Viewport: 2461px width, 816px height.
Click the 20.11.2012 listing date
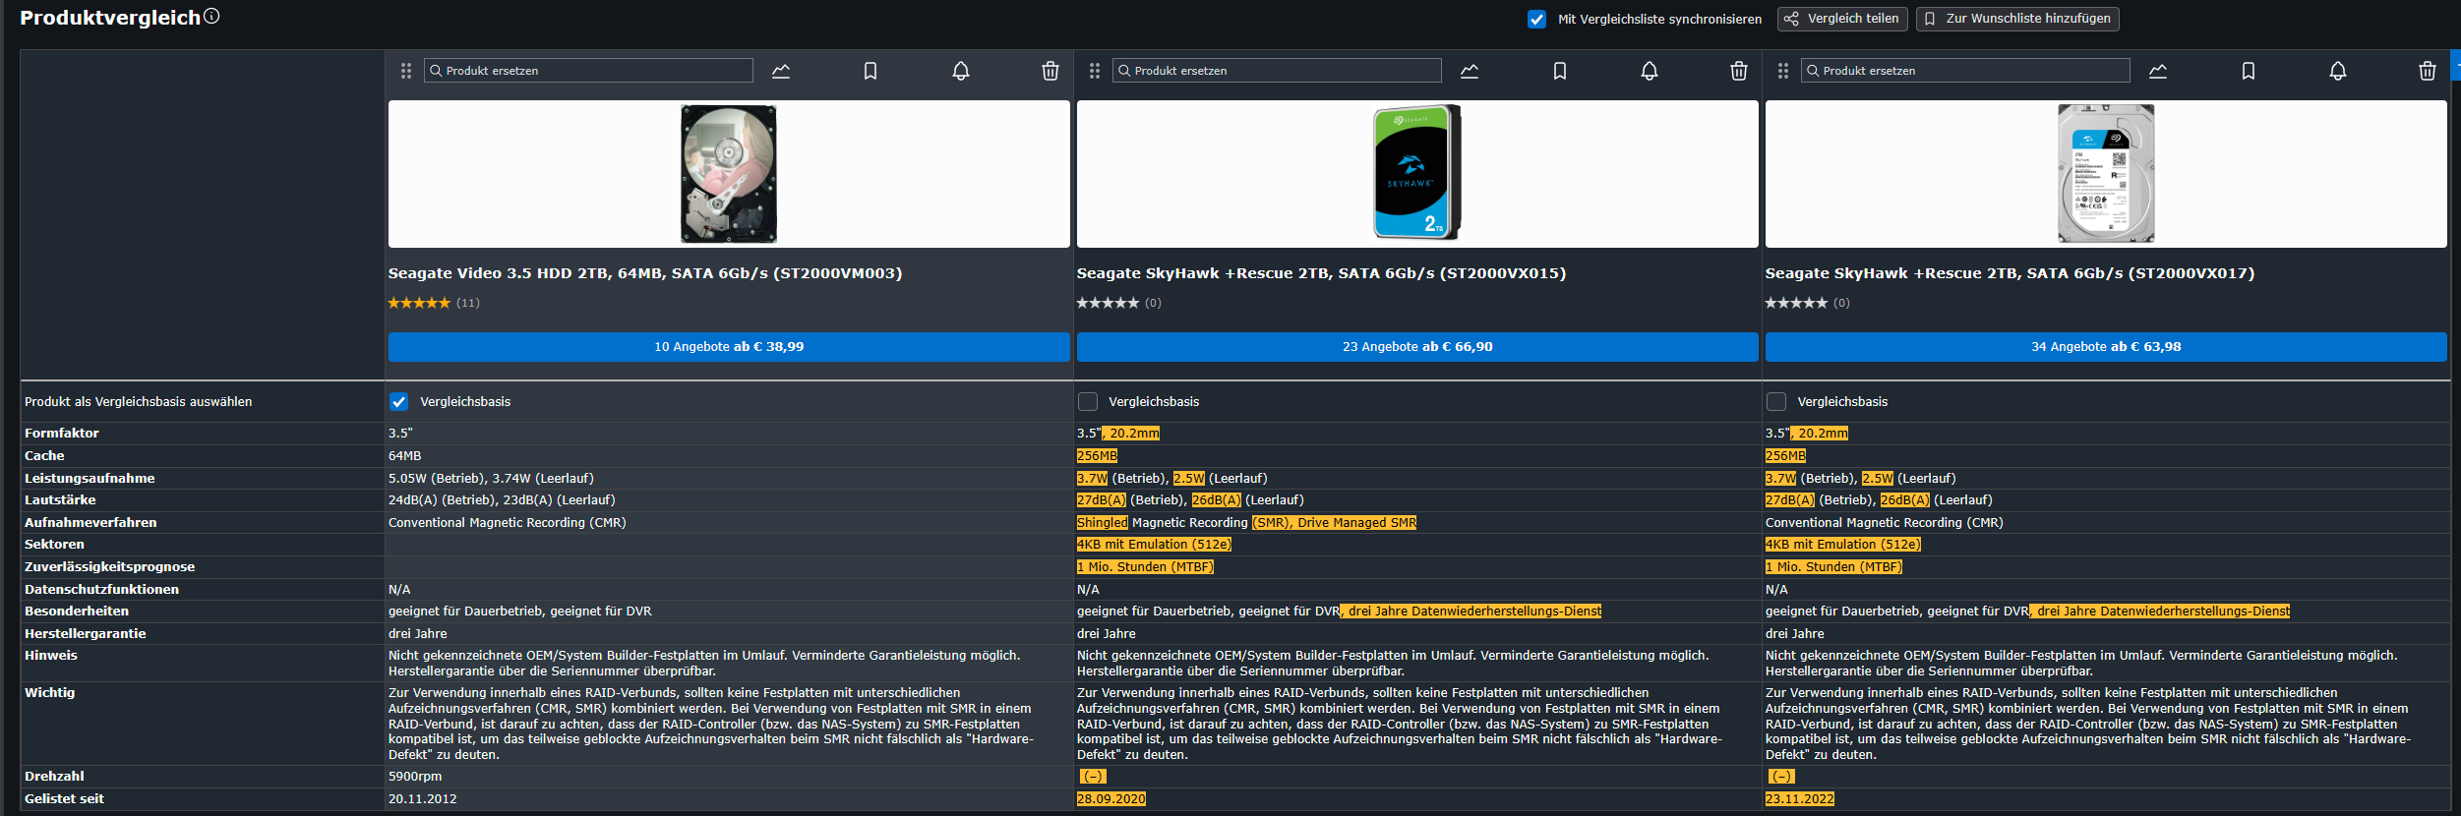click(x=423, y=799)
